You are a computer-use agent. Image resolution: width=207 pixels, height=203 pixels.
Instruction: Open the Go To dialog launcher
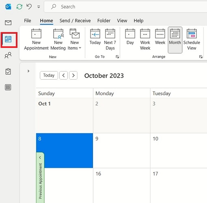click(117, 57)
